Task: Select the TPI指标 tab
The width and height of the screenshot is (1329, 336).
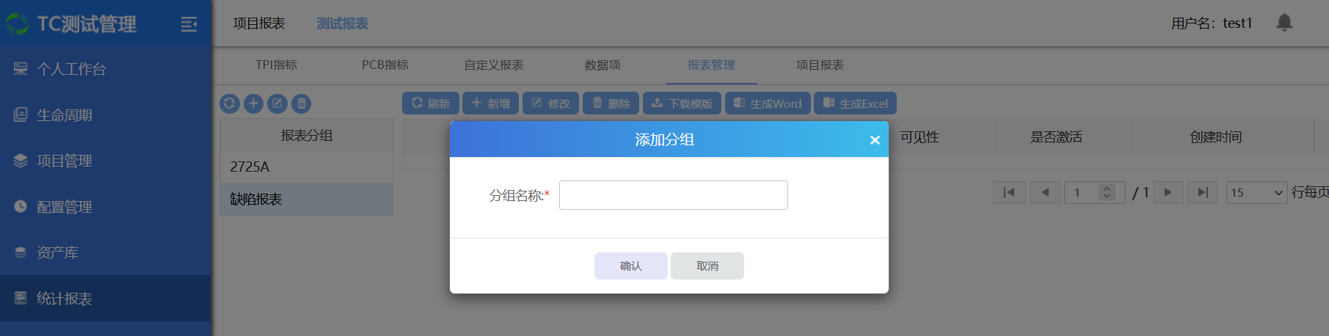Action: pos(277,65)
